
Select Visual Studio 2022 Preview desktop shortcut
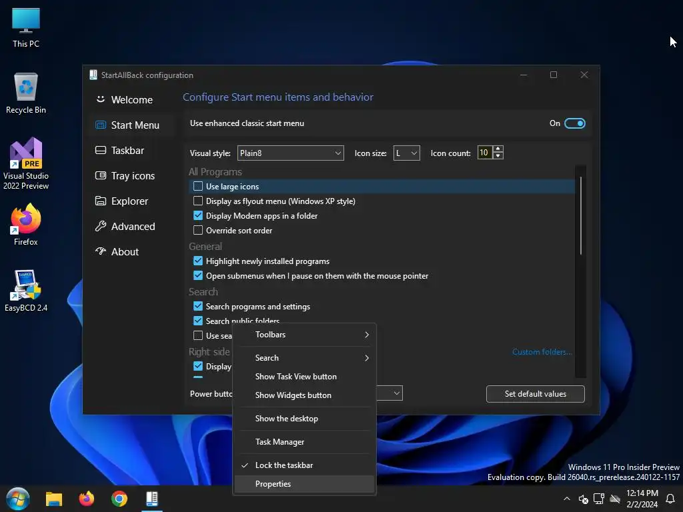26,164
